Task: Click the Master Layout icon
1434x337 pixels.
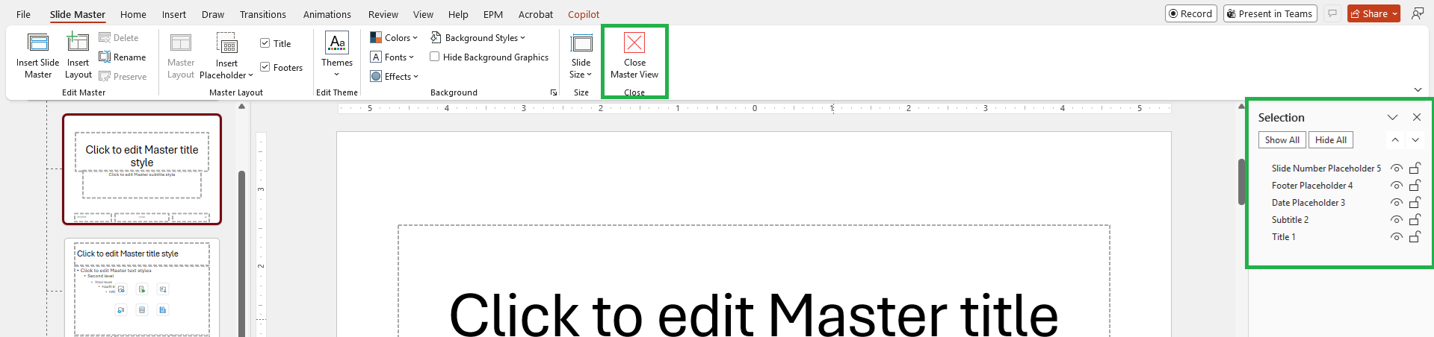Action: pos(181,42)
